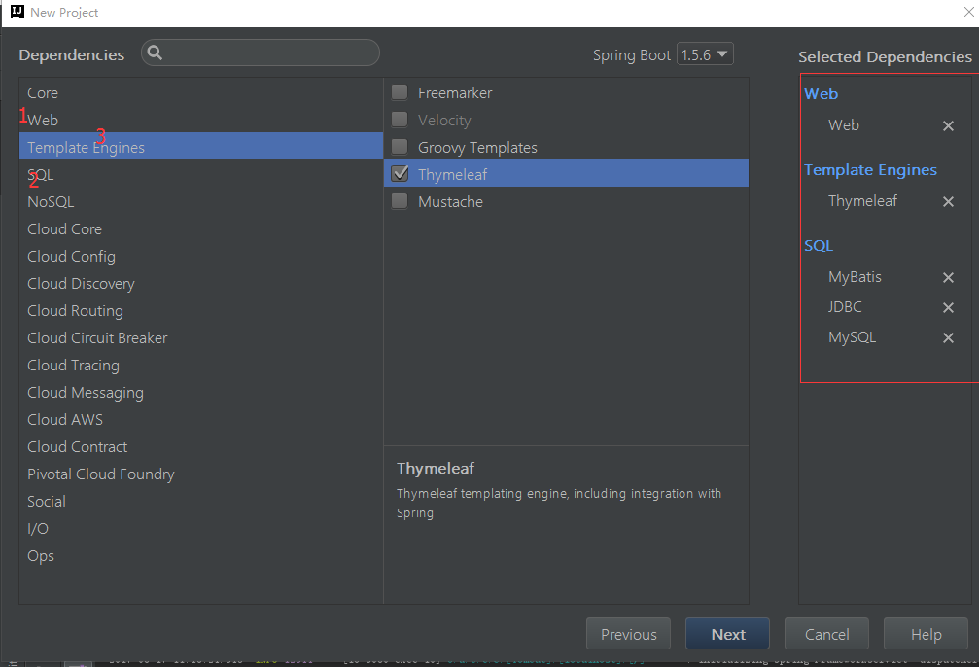Open the Social category
Image resolution: width=979 pixels, height=667 pixels.
[x=201, y=502]
